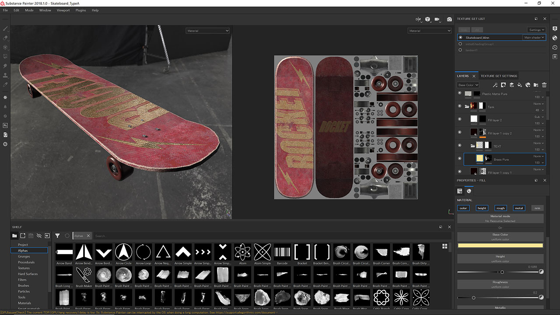Open Brass Pure blend mode dropdown

click(539, 156)
